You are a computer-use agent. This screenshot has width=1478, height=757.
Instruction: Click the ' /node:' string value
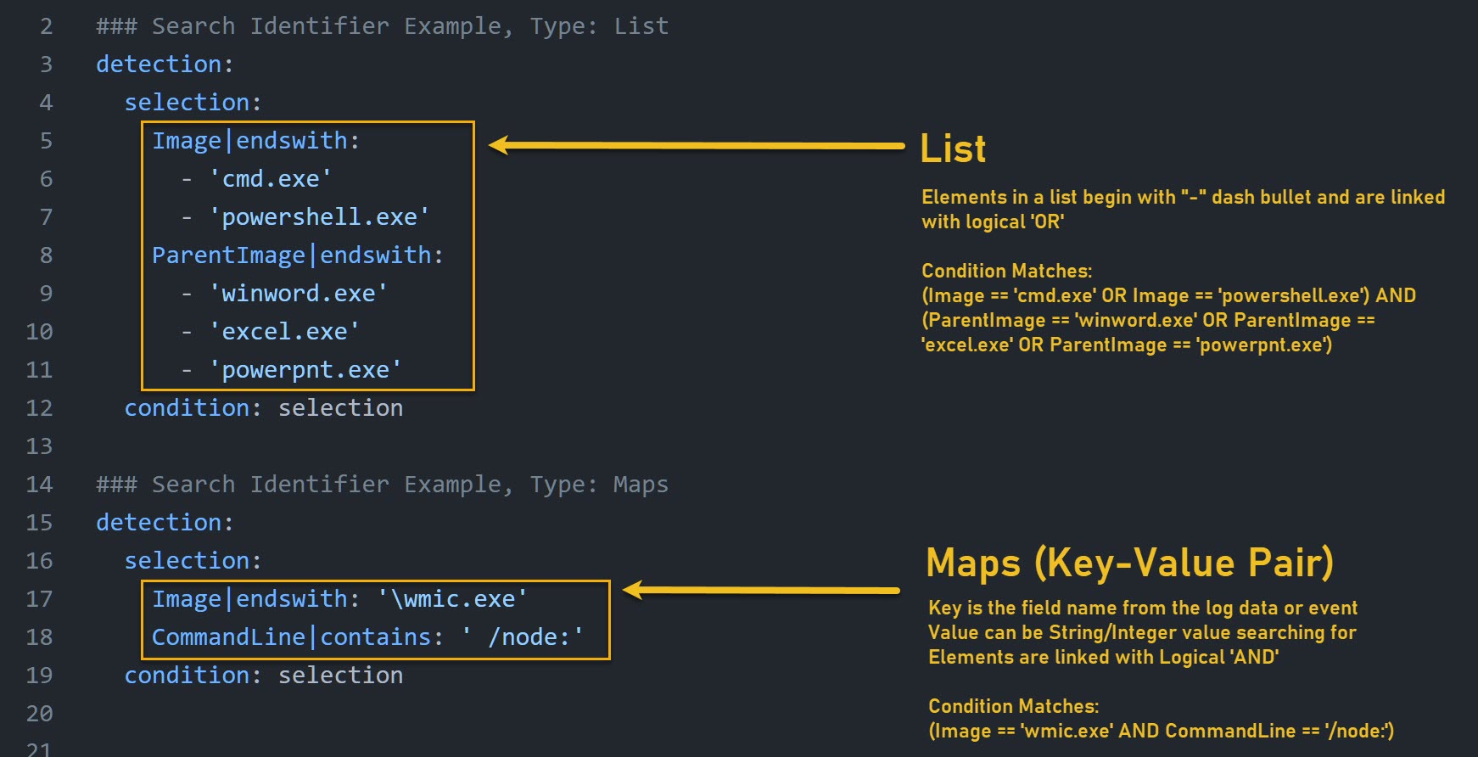(523, 637)
